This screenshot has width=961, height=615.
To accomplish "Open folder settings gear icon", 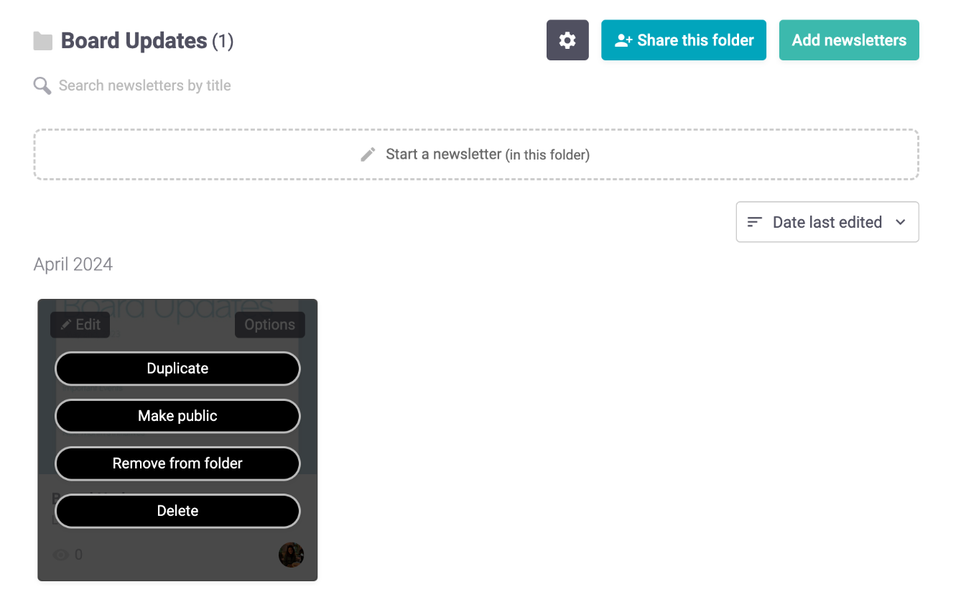I will [x=567, y=40].
